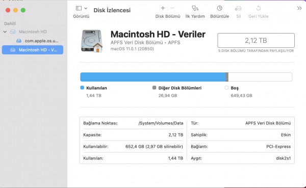Click the macOS 11.0.1 (20B50) text
306x188 pixels.
point(132,49)
